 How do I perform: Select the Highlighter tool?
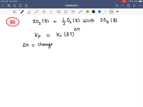click(x=37, y=12)
